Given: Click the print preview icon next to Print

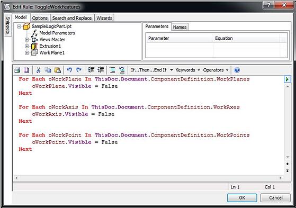Looking at the screenshot, I should point(26,70).
